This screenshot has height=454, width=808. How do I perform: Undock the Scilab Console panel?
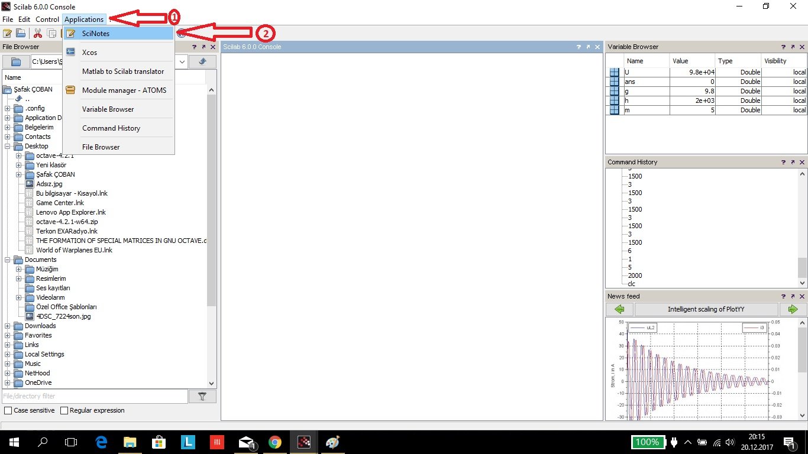589,47
